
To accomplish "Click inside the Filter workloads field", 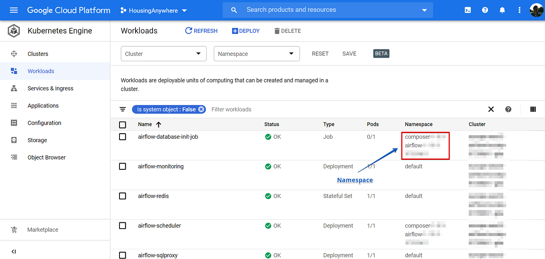I will (x=231, y=109).
